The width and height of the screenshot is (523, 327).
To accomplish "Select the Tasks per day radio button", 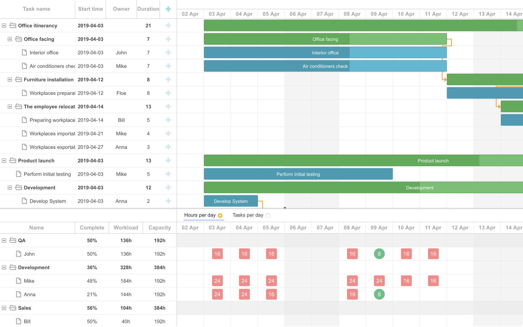I will coord(268,216).
